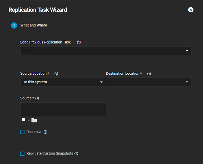Viewport: 203px width, 164px height.
Task: Click the help icon beside Source
Action: click(x=37, y=99)
